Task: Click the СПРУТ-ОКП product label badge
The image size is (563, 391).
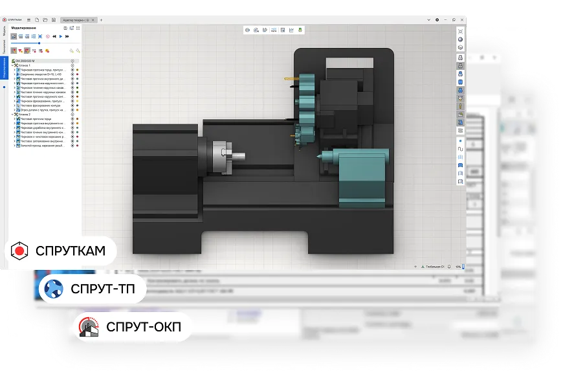Action: [x=133, y=327]
